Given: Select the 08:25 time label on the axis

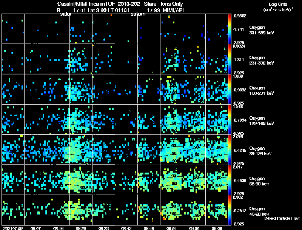Looking at the screenshot, I should pos(81,228).
